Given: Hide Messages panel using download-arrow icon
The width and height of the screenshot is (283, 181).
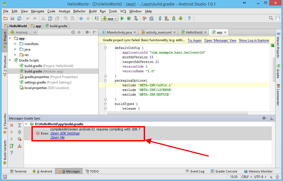Looking at the screenshot, I should [x=272, y=118].
